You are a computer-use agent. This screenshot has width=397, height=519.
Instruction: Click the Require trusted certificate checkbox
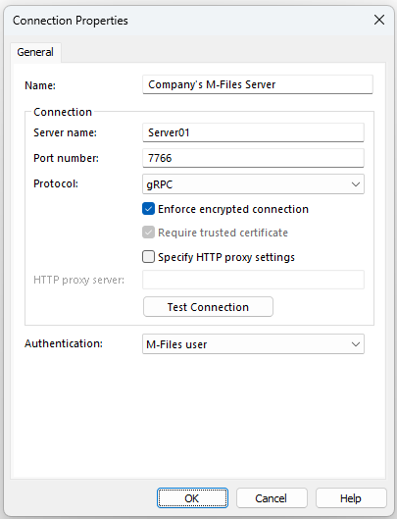tap(149, 233)
